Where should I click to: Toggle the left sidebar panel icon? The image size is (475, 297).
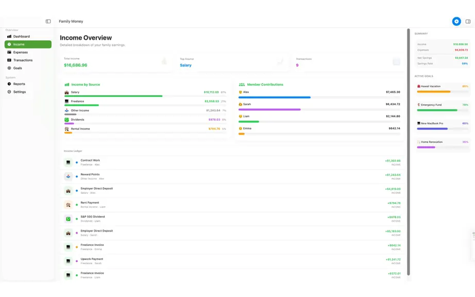tap(48, 21)
